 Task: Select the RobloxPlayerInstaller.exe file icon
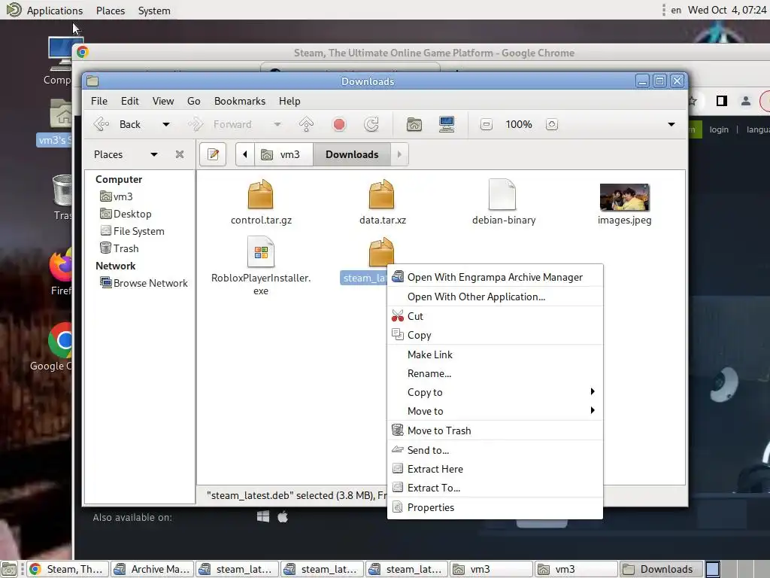[261, 251]
